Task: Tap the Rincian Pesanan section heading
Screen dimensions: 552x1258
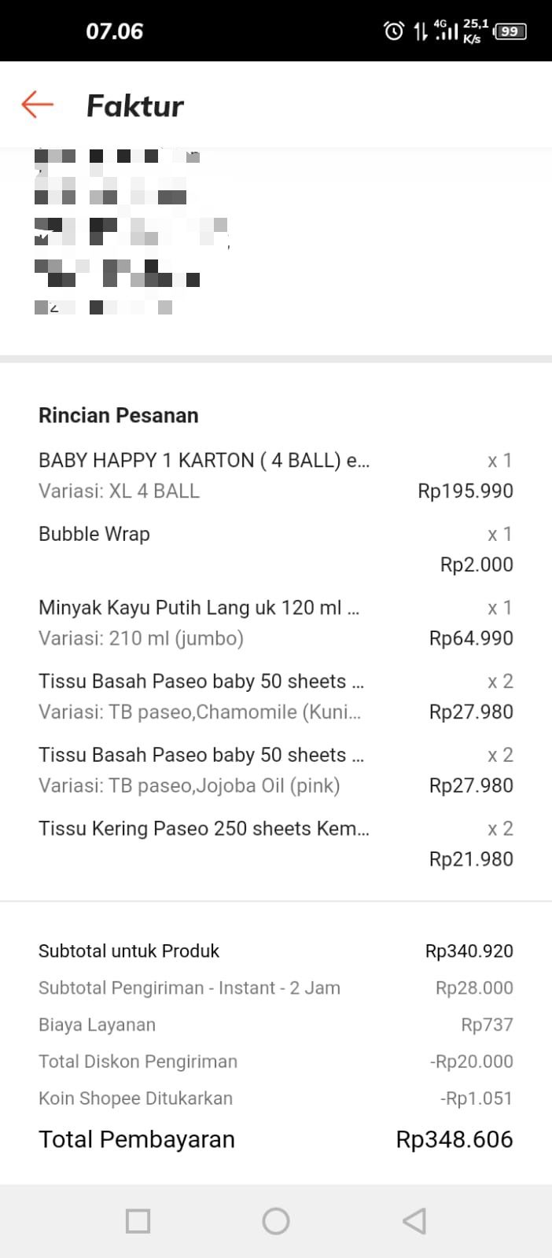Action: pyautogui.click(x=119, y=415)
